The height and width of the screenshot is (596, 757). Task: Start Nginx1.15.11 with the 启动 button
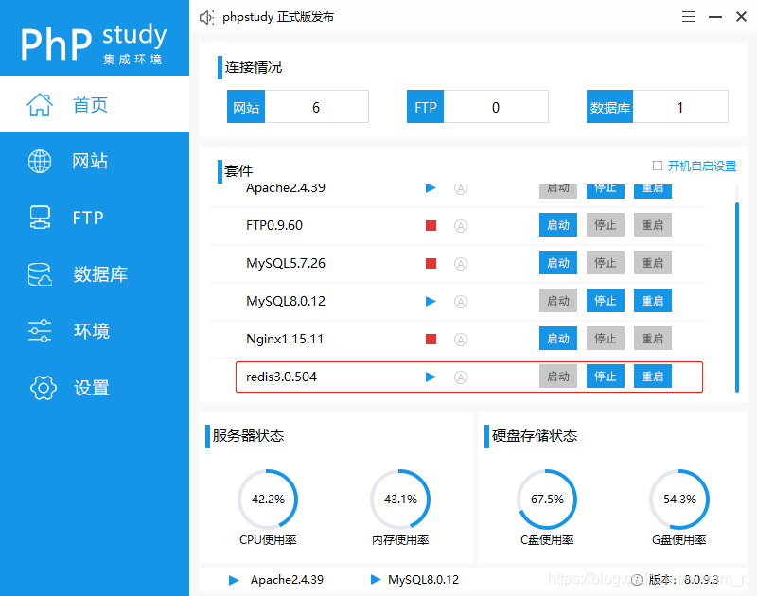coord(558,339)
